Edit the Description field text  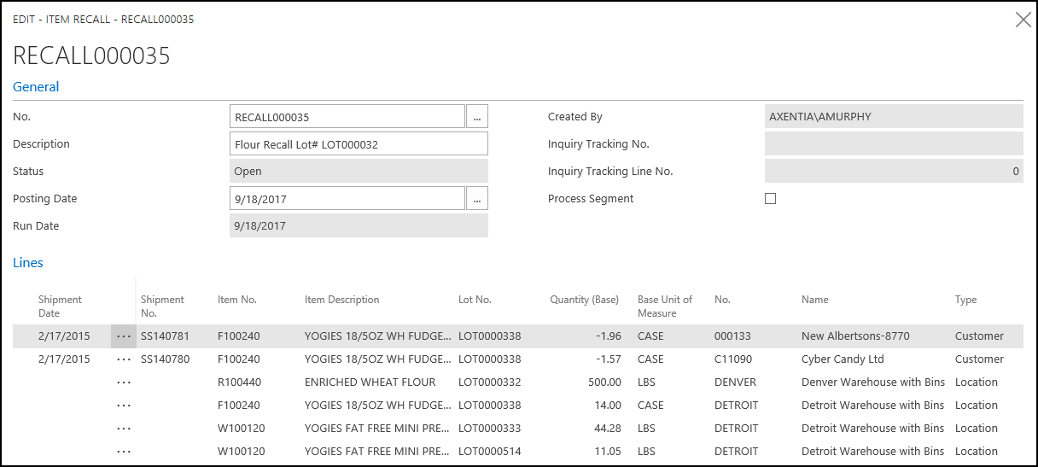pyautogui.click(x=359, y=144)
